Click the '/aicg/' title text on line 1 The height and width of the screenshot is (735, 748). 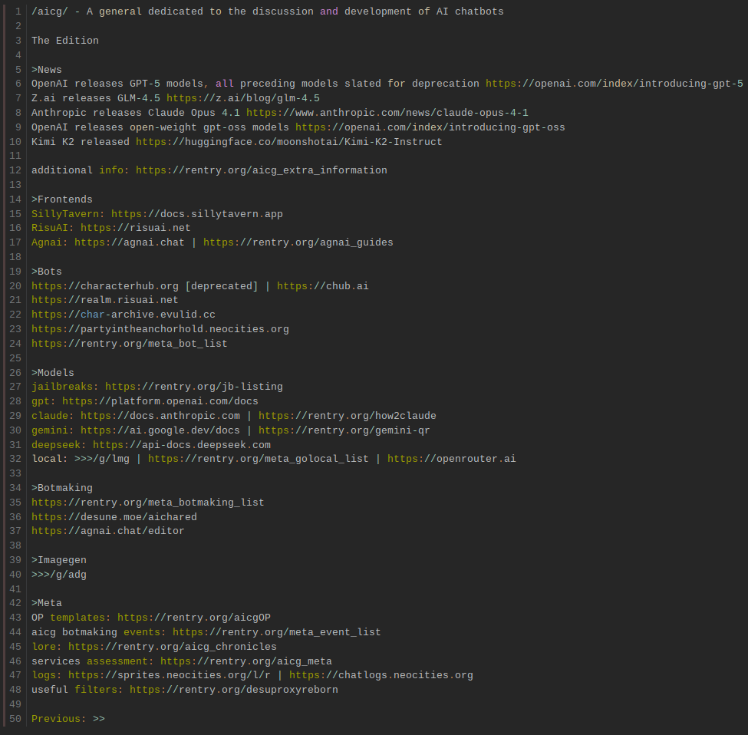pyautogui.click(x=50, y=12)
